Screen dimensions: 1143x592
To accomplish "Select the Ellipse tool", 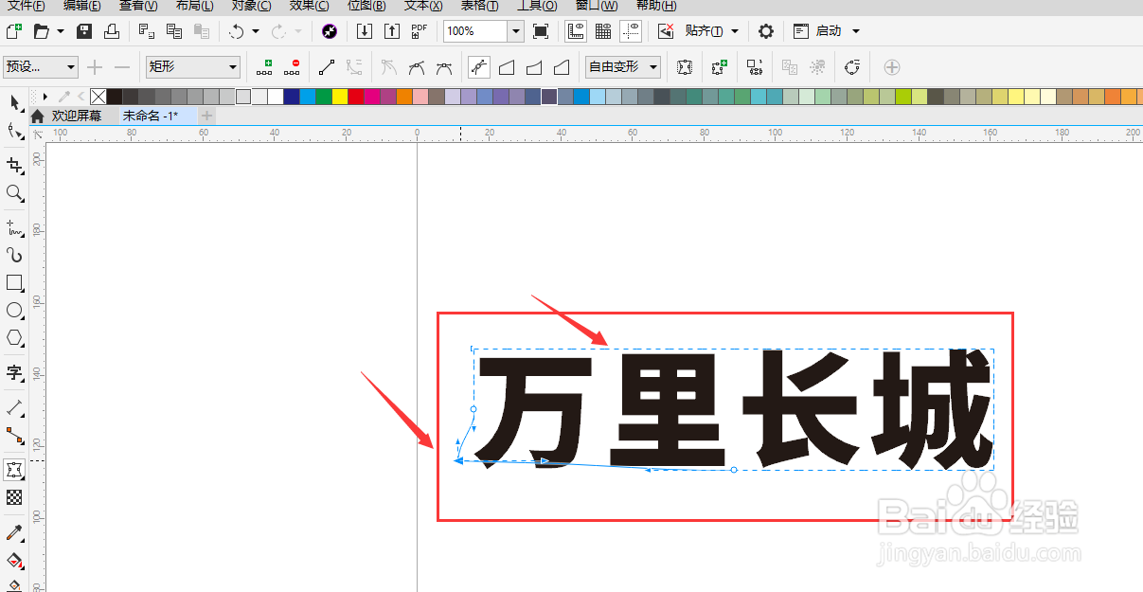I will tap(14, 310).
